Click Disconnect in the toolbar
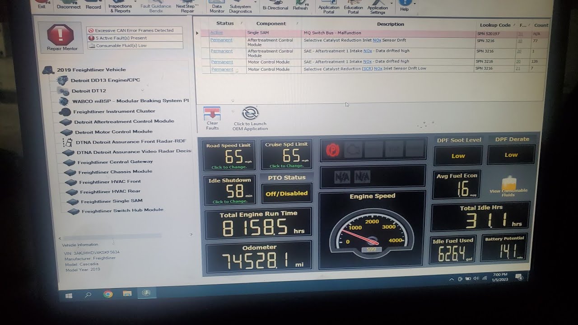The height and width of the screenshot is (325, 578). click(69, 5)
